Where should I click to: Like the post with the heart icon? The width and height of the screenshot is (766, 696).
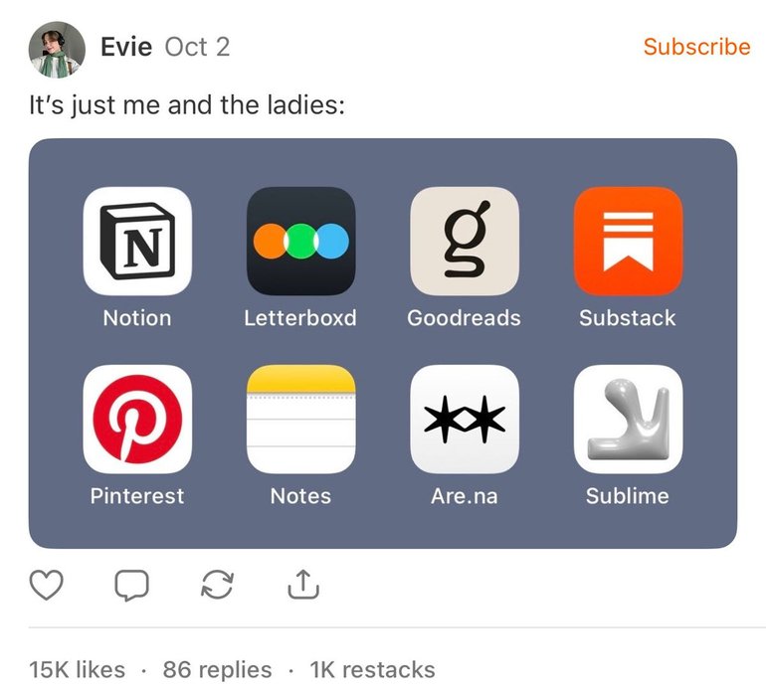coord(47,585)
